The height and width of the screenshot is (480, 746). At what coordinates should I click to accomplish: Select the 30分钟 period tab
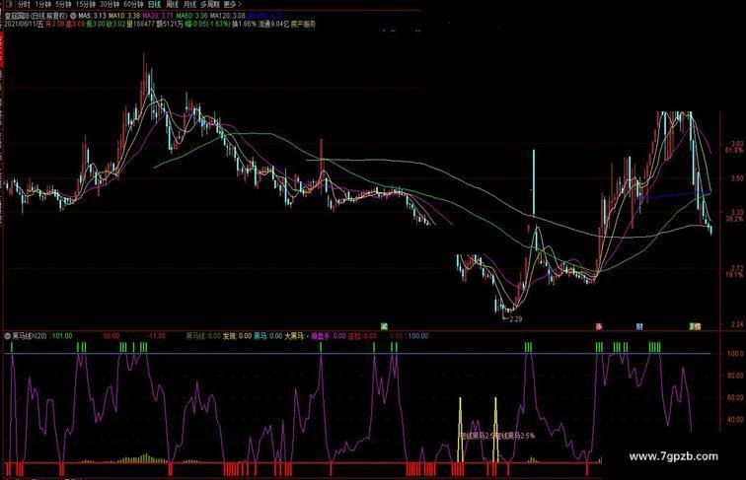click(x=110, y=4)
